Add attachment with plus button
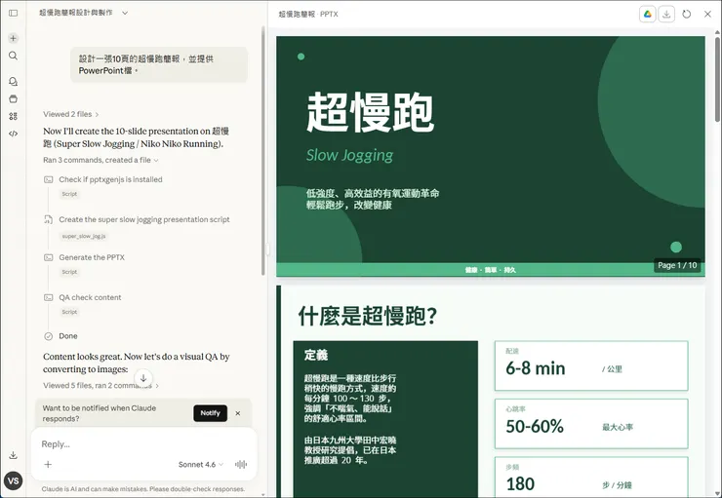Viewport: 722px width, 498px height. (x=48, y=465)
